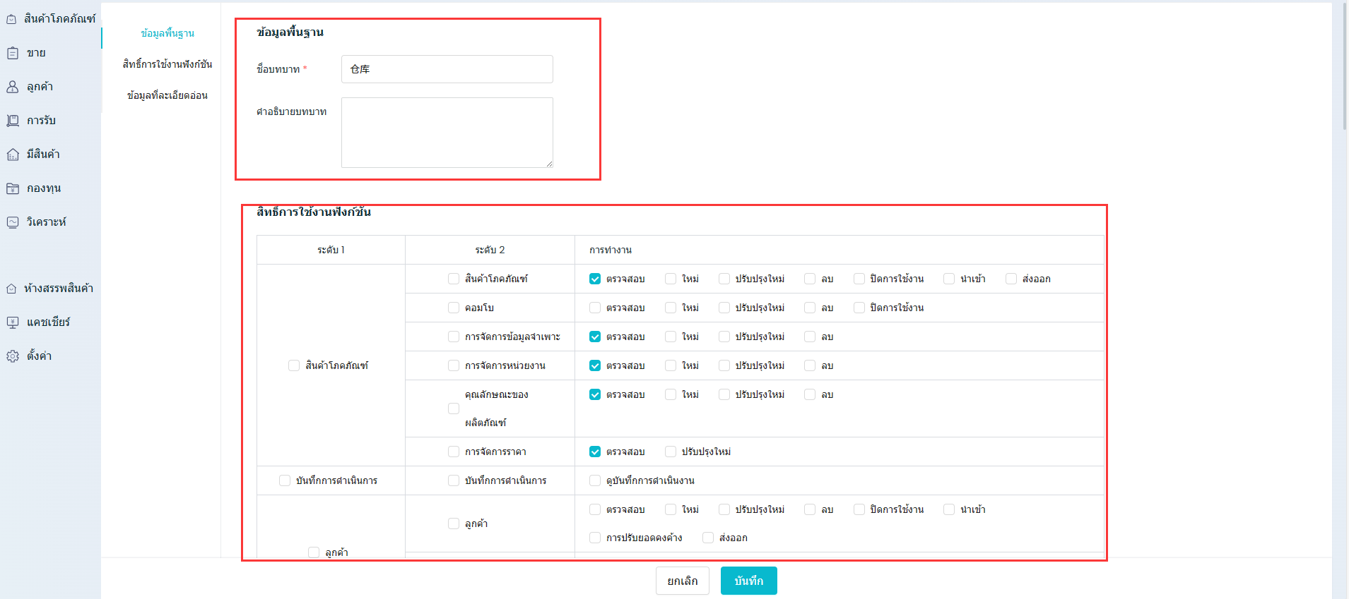The image size is (1349, 599).
Task: Open the ตั้งค่า settings gear icon
Action: point(13,356)
